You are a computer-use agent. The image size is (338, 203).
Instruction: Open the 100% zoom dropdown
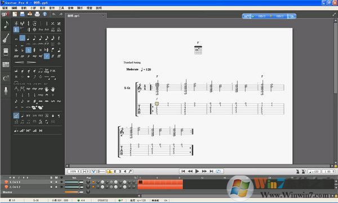click(x=74, y=172)
